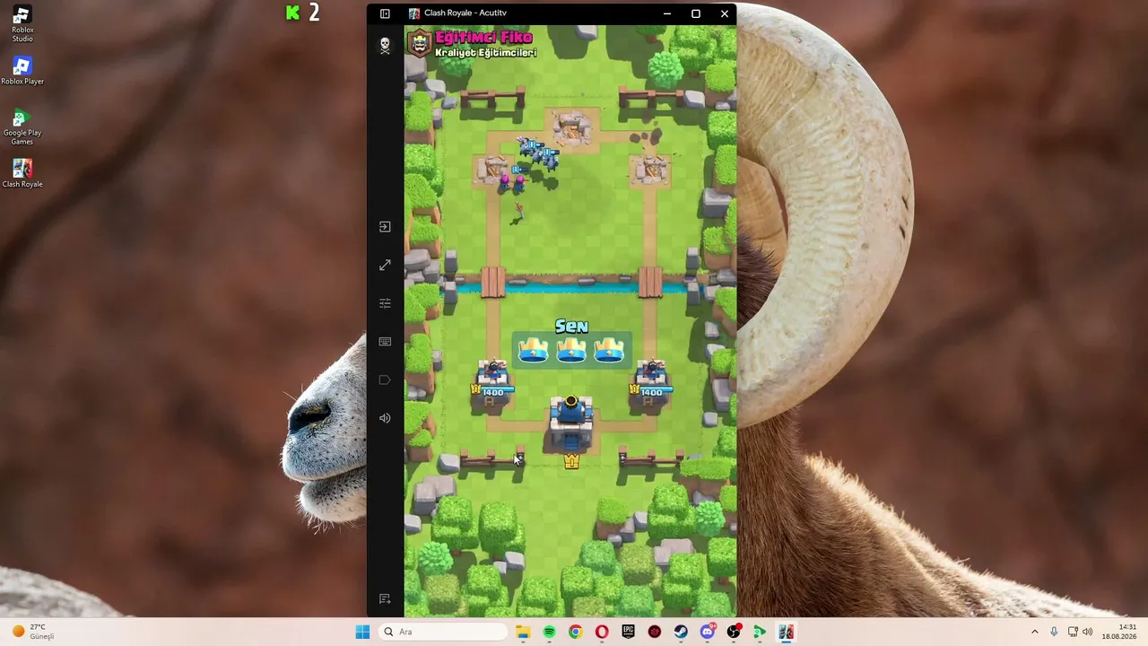Click the "Sen" label above crowns
Viewport: 1148px width, 646px height.
point(571,326)
